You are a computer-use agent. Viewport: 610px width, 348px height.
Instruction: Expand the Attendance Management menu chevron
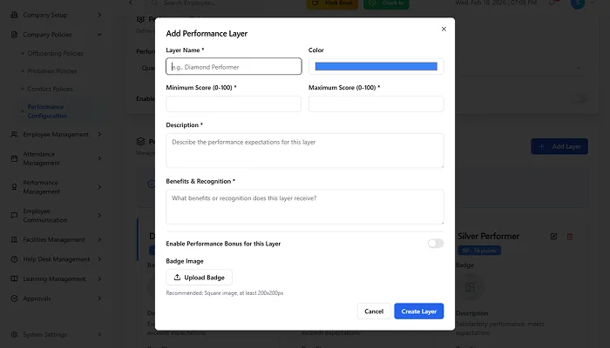pos(99,157)
